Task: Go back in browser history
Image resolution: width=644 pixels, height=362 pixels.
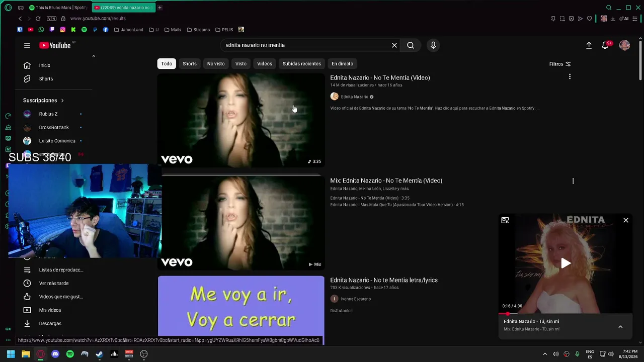Action: (x=20, y=19)
